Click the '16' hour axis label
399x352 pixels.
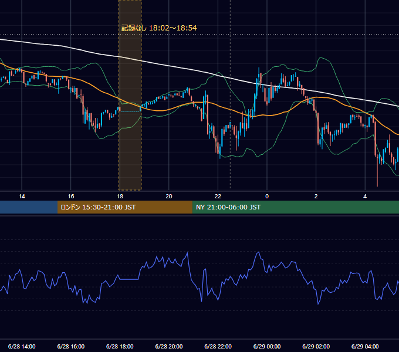[x=71, y=197]
